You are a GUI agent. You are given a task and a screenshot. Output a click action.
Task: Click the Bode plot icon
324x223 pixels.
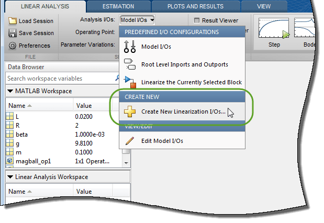pyautogui.click(x=305, y=28)
